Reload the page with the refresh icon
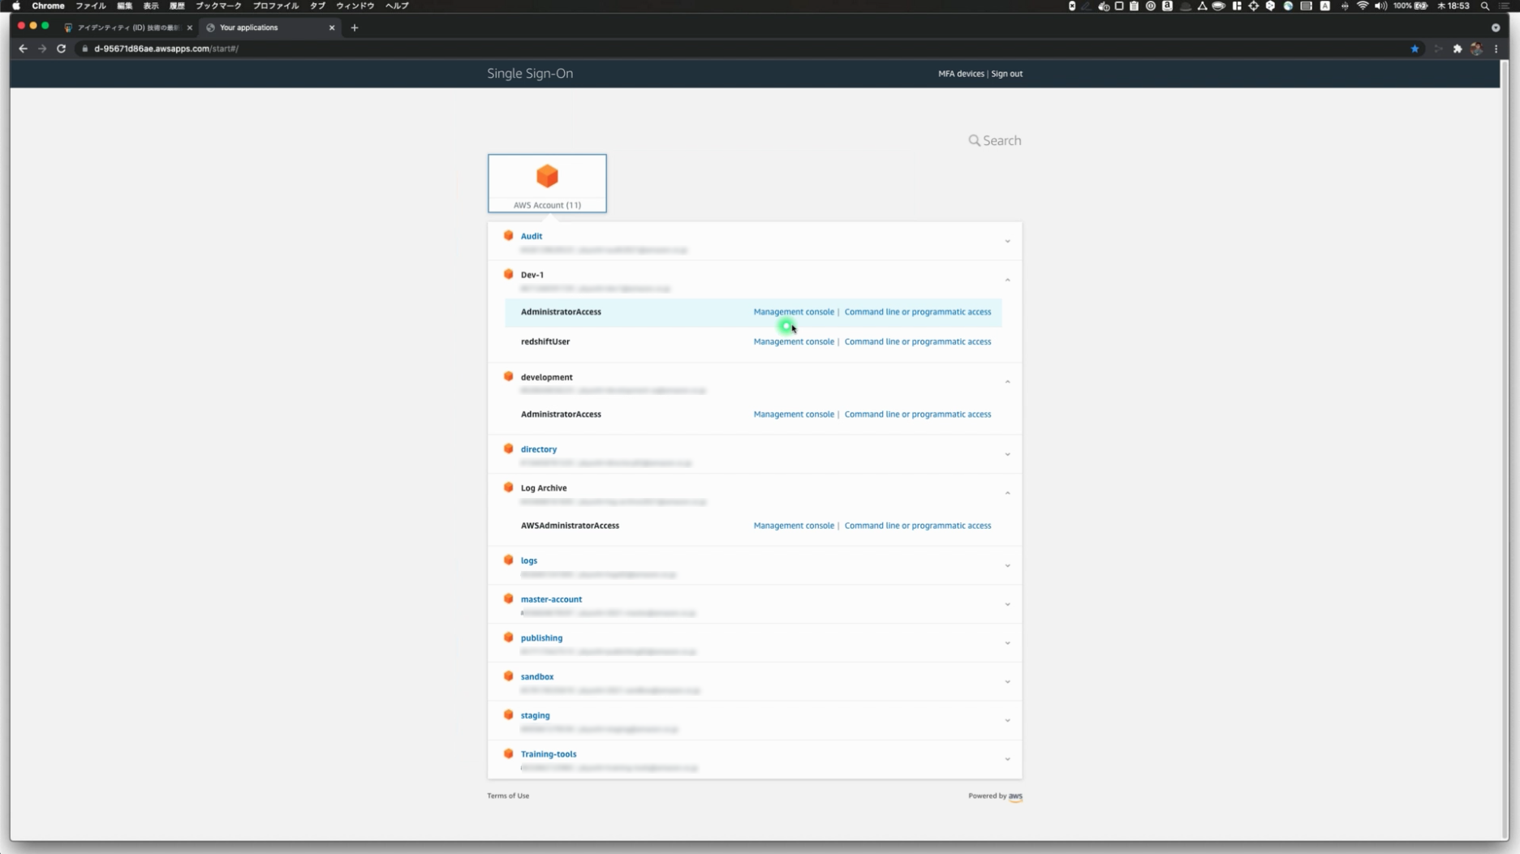 click(x=61, y=49)
